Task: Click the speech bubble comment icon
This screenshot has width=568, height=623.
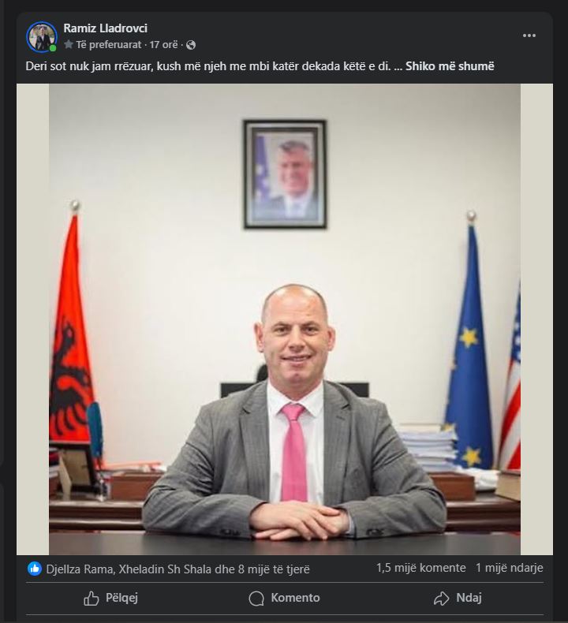Action: tap(256, 599)
